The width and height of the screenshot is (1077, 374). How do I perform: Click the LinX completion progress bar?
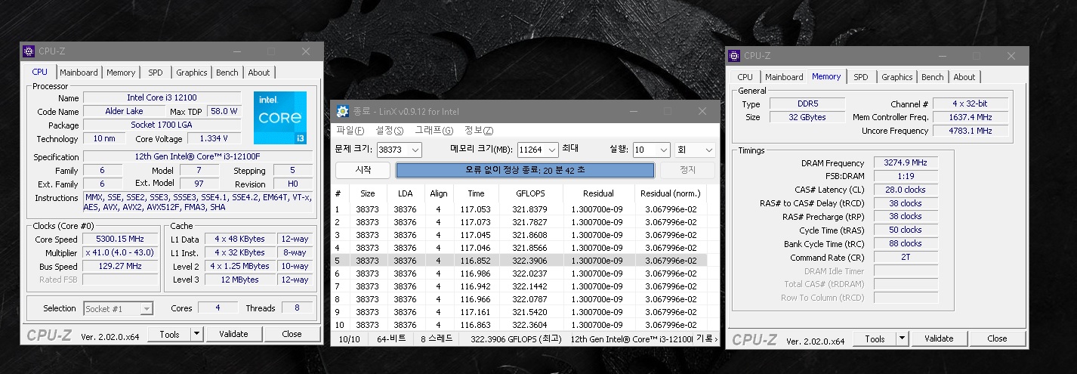(x=524, y=170)
